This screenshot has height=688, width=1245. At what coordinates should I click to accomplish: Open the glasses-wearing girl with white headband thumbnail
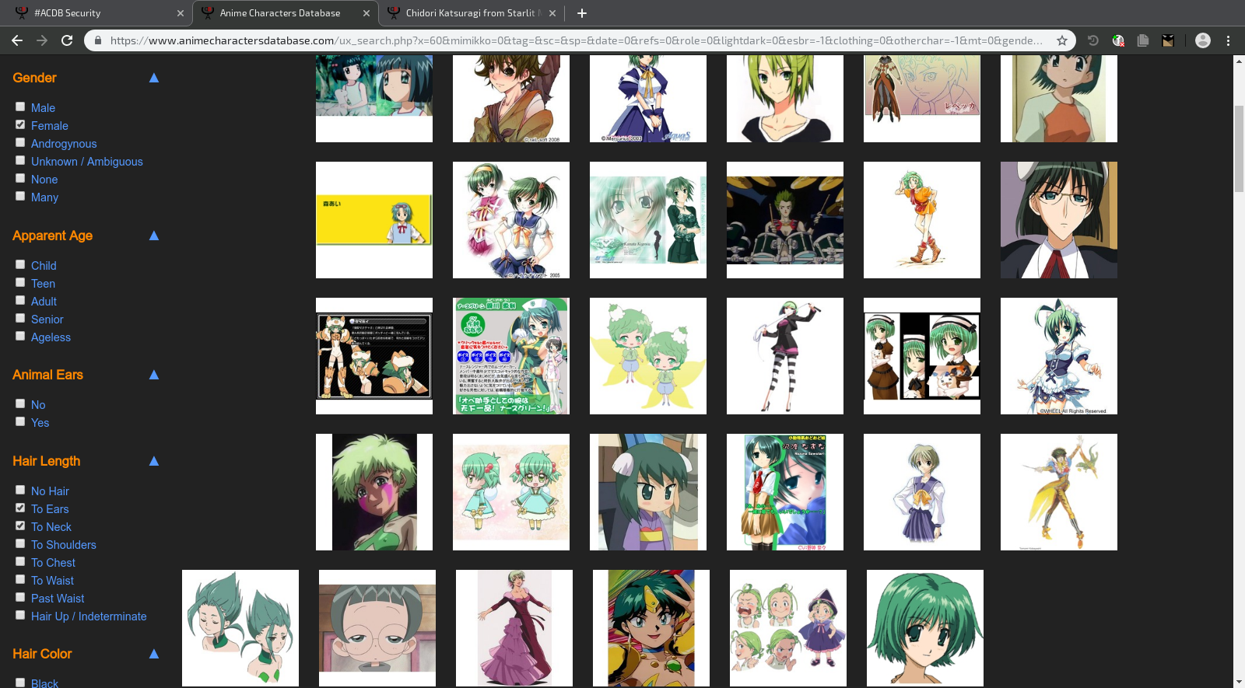[x=1059, y=220]
